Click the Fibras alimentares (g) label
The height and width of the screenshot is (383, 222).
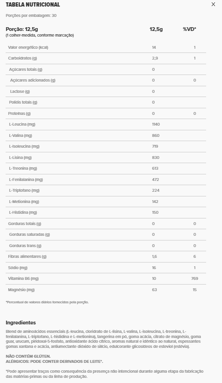pyautogui.click(x=27, y=256)
